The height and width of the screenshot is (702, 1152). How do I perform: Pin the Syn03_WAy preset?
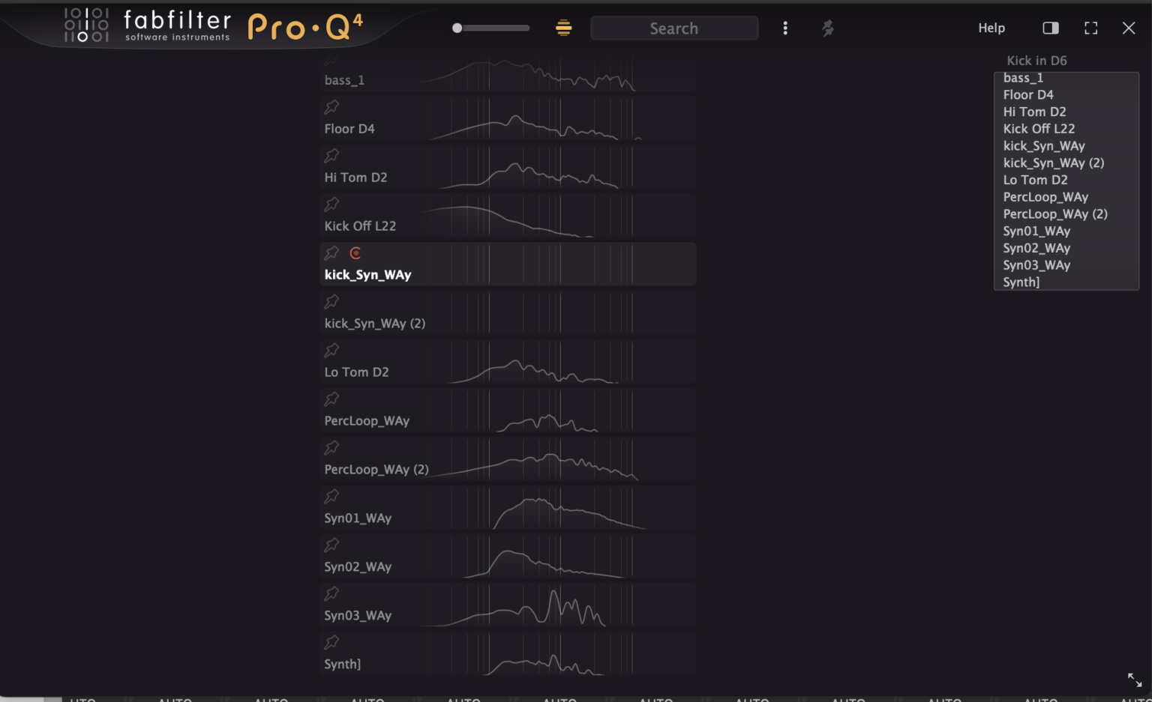coord(331,593)
